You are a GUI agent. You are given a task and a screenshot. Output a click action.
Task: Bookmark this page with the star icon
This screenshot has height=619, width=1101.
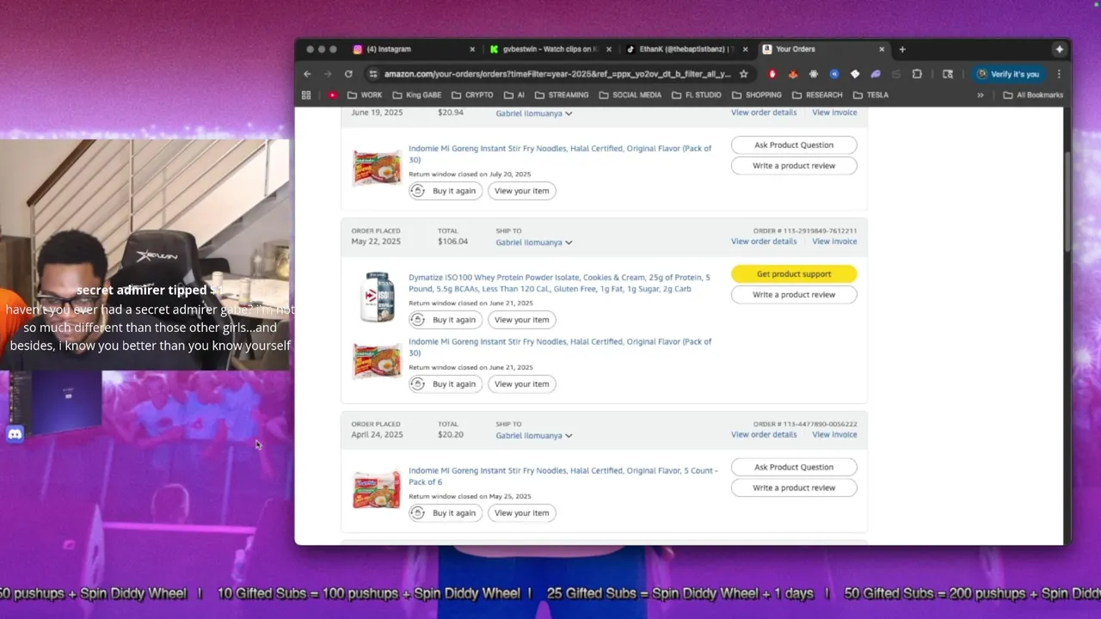coord(744,74)
